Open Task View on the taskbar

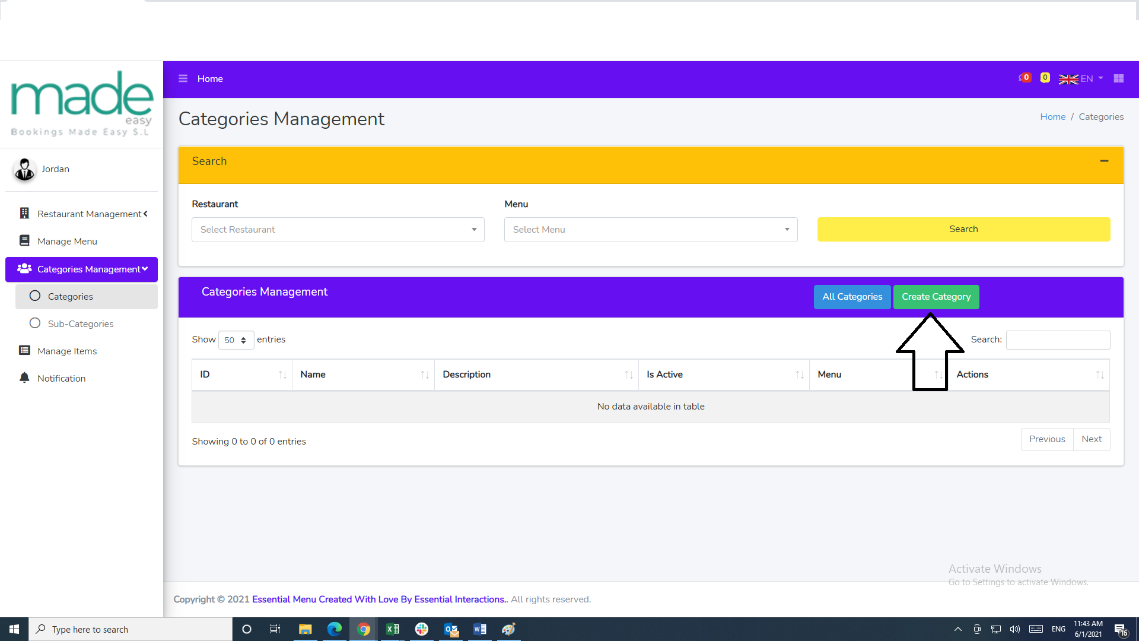click(275, 629)
